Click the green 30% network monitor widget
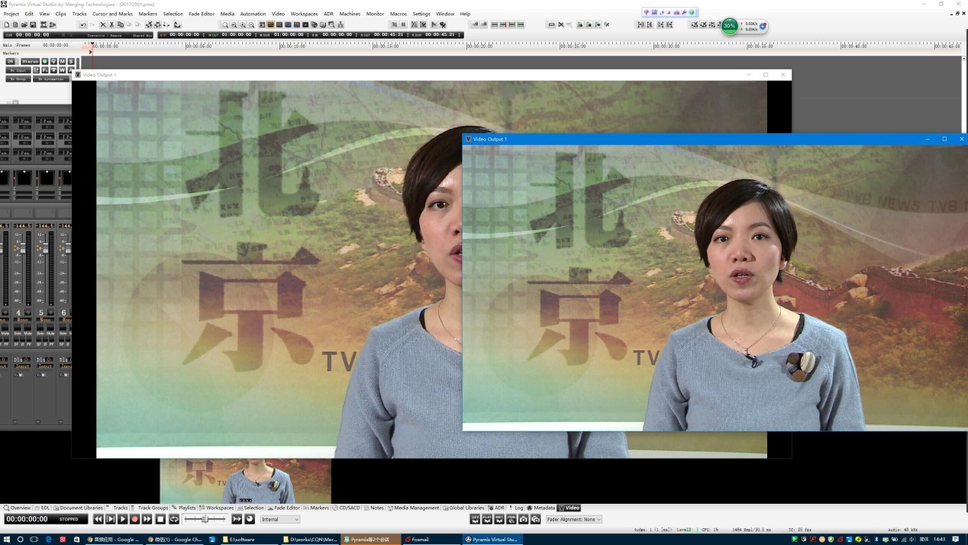Screen dimensions: 968x545 click(x=730, y=26)
